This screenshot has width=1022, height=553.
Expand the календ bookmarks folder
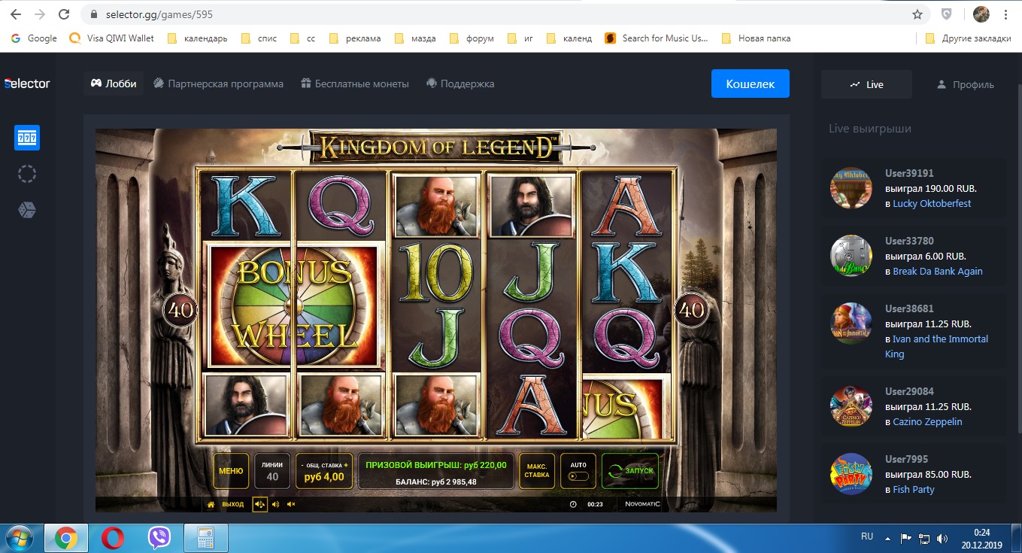click(569, 38)
